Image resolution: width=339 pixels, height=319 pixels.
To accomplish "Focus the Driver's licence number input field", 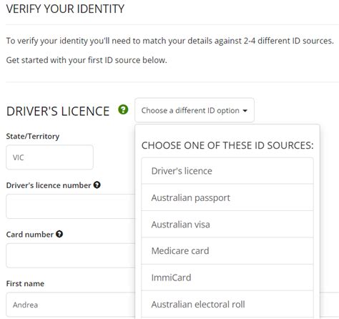I will 71,206.
